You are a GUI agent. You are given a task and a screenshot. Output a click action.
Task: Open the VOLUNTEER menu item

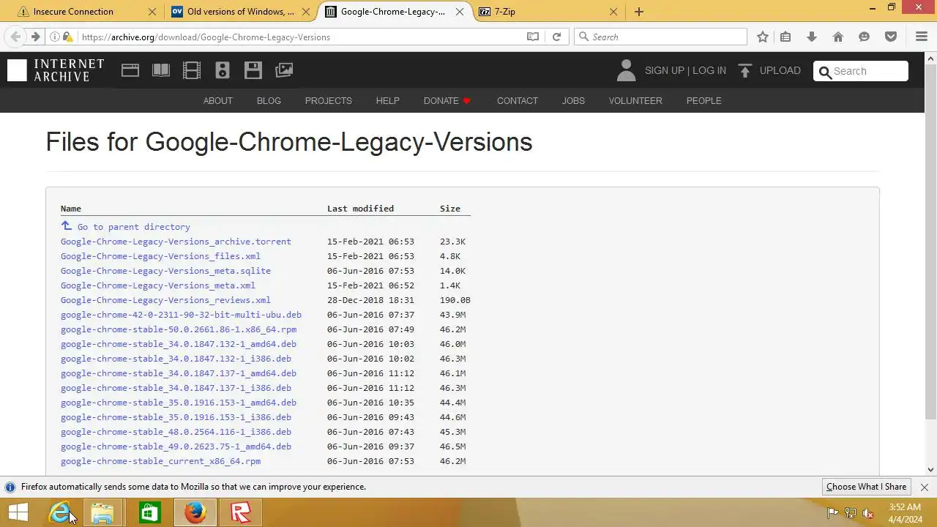[x=635, y=101]
